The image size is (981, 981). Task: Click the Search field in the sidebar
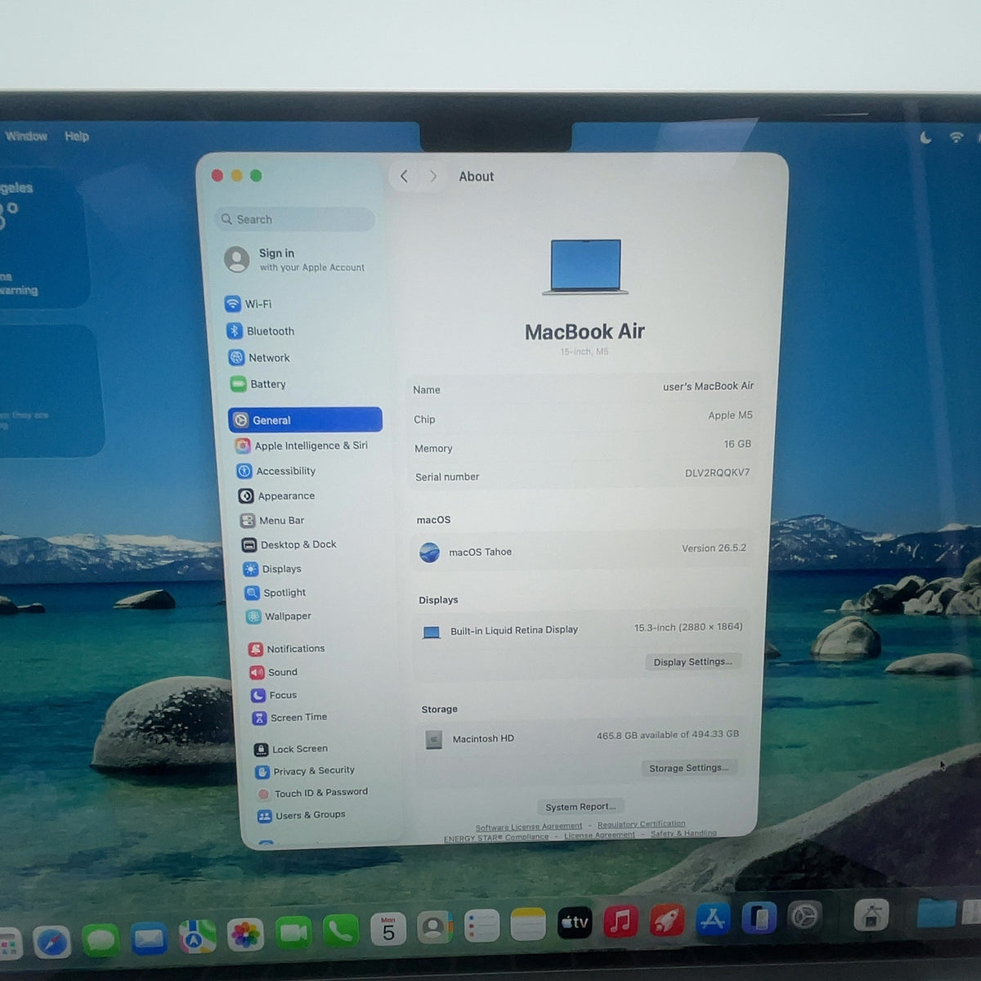click(295, 219)
